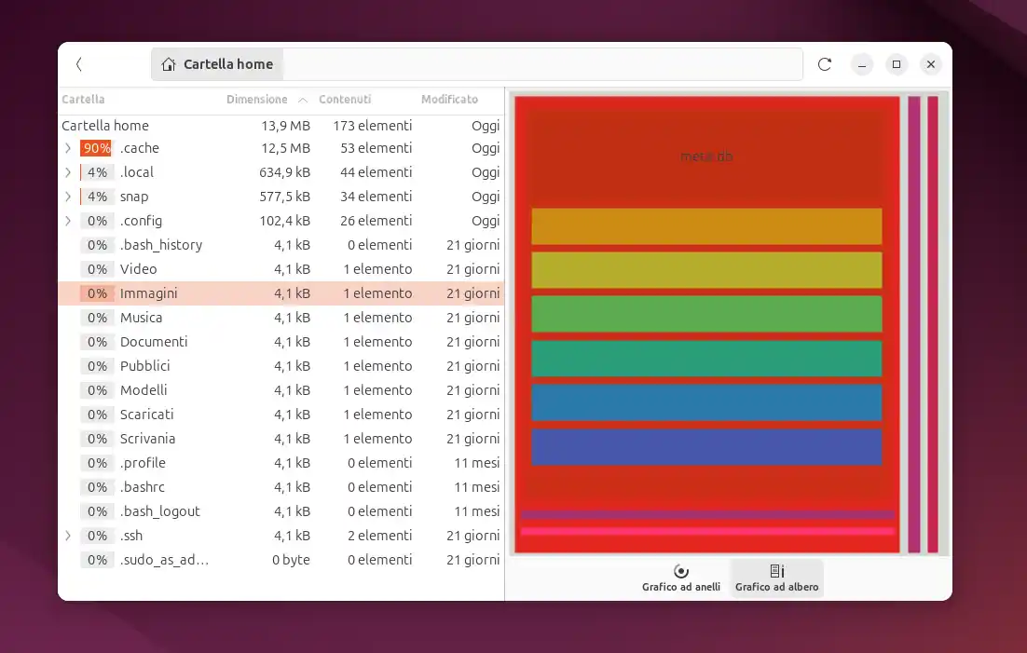Expand the .config folder
This screenshot has height=653, width=1027.
click(x=68, y=221)
